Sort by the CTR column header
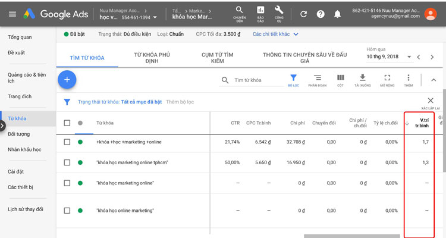This screenshot has height=238, width=446. point(235,123)
